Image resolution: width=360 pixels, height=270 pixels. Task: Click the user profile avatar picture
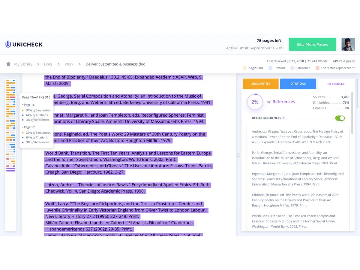pos(348,44)
